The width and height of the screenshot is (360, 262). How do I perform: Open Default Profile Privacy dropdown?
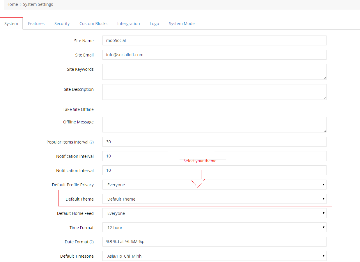214,185
